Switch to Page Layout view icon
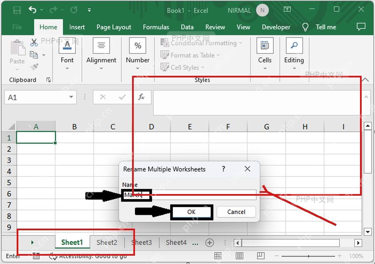This screenshot has height=264, width=375. (x=240, y=256)
